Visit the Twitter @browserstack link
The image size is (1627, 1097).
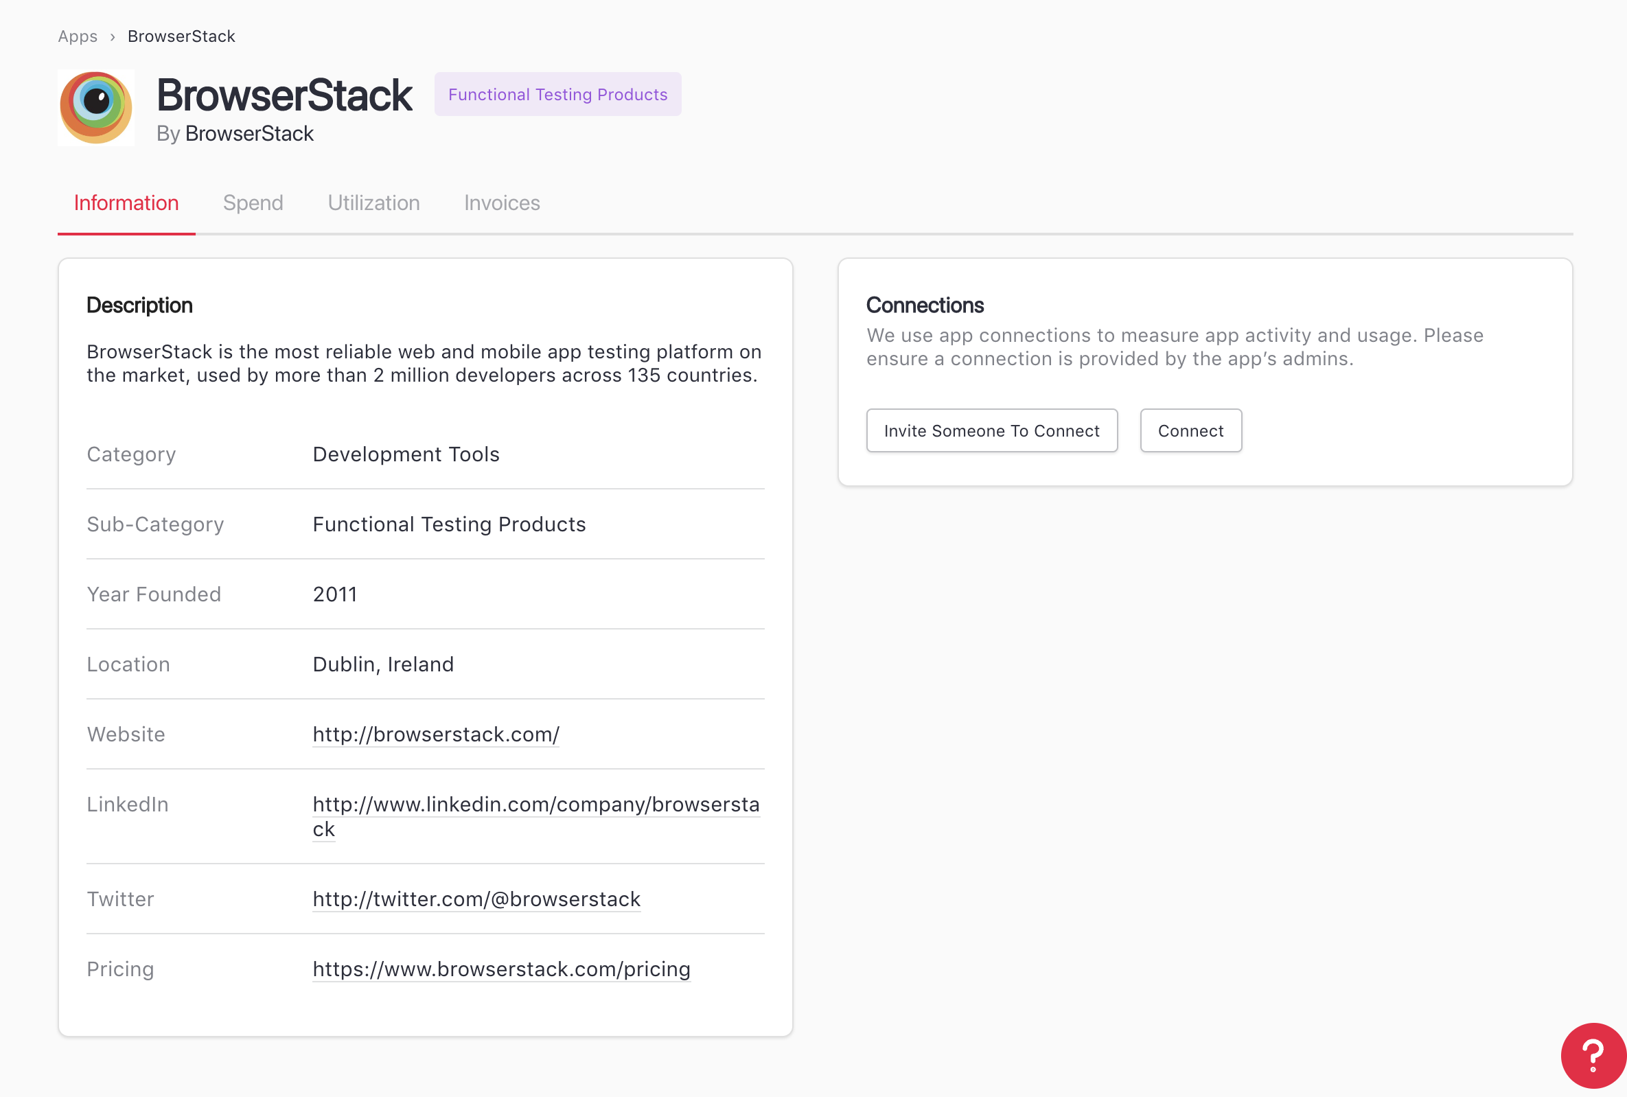point(476,899)
